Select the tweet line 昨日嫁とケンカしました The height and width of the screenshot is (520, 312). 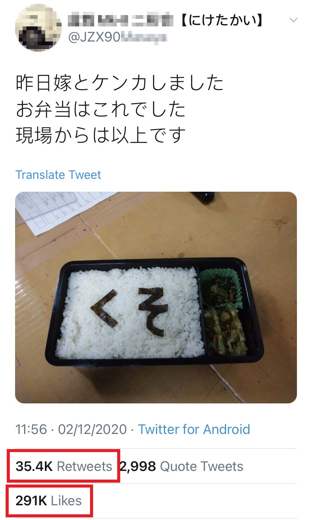click(120, 84)
